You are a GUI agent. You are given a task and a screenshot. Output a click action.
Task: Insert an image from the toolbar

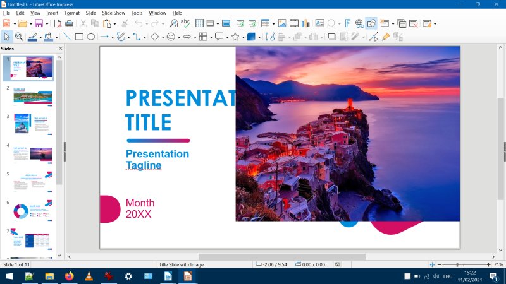tap(281, 23)
